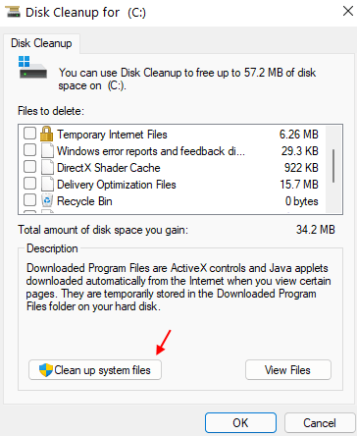This screenshot has height=436, width=357.
Task: Select the Disk Cleanup tab
Action: click(x=41, y=43)
